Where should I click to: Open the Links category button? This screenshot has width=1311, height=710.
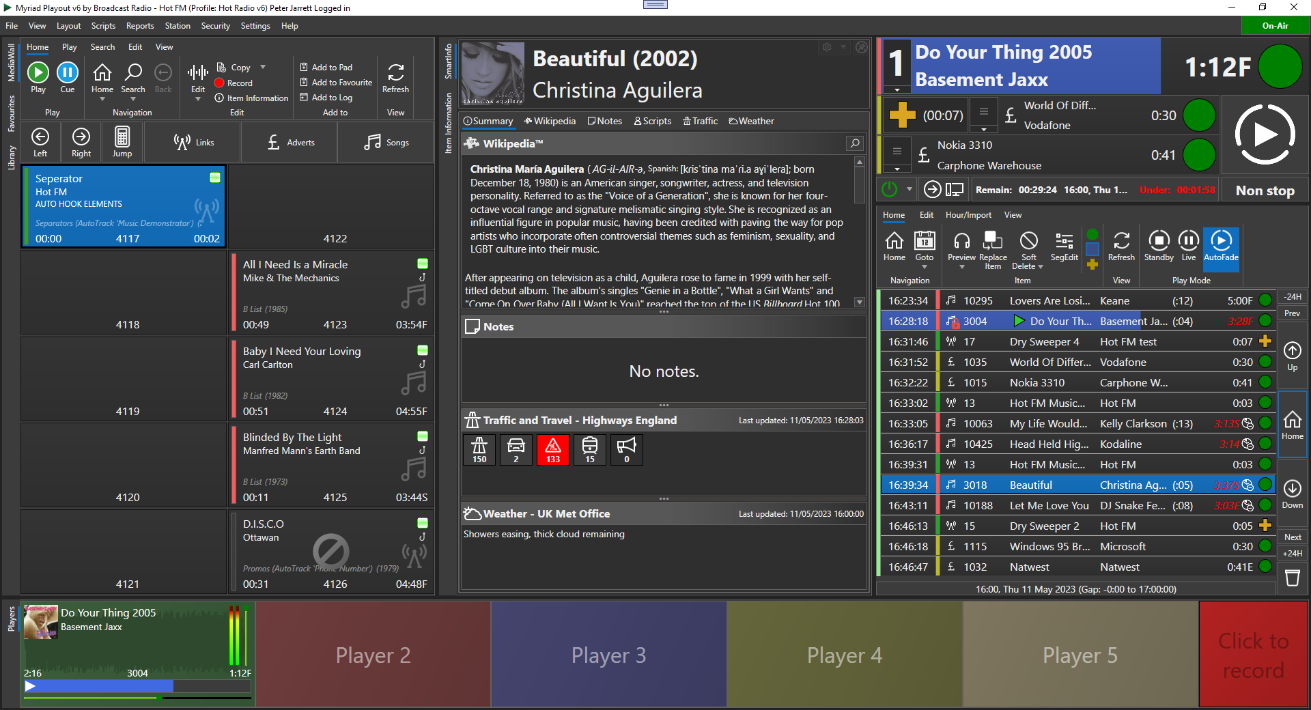coord(194,143)
